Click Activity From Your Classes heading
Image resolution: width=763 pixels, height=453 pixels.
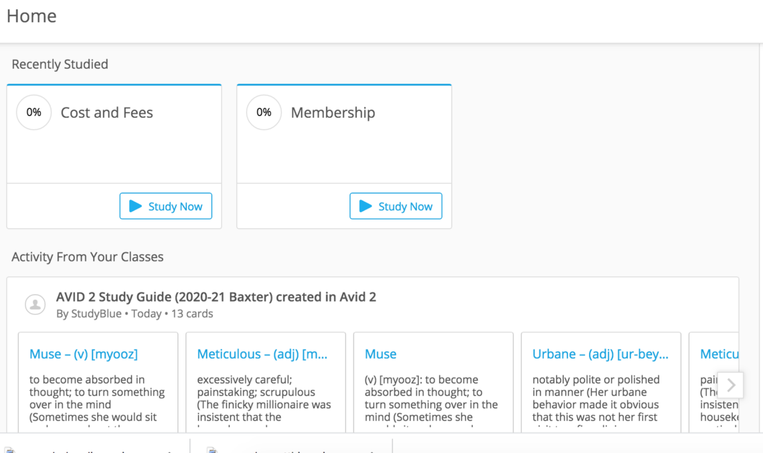(x=88, y=257)
